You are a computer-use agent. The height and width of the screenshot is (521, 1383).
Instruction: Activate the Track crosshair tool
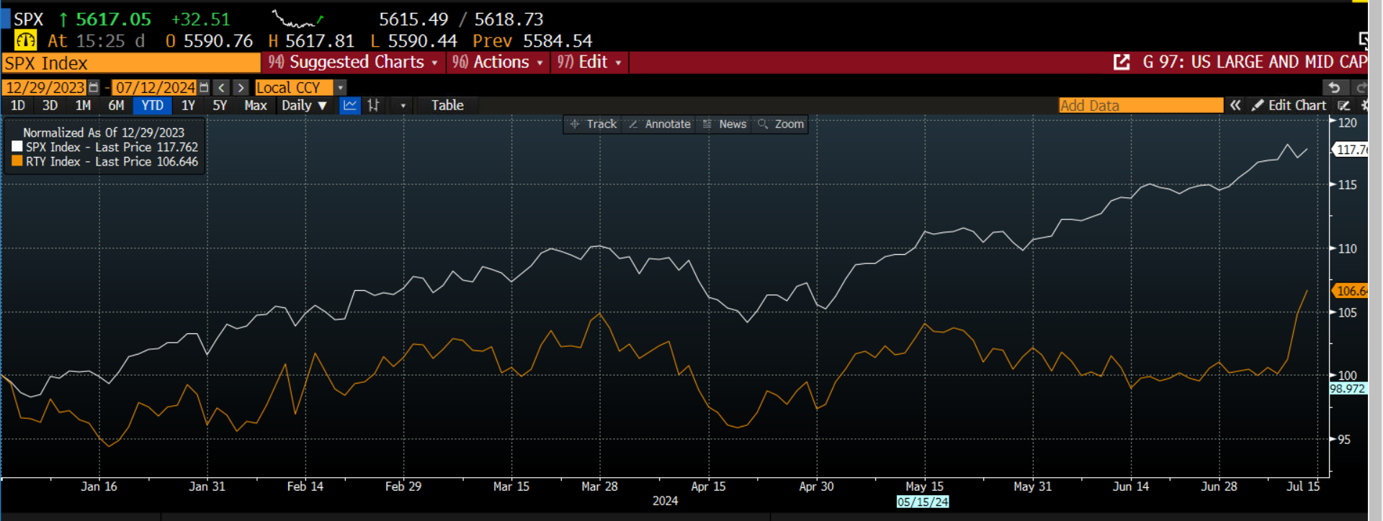tap(594, 124)
